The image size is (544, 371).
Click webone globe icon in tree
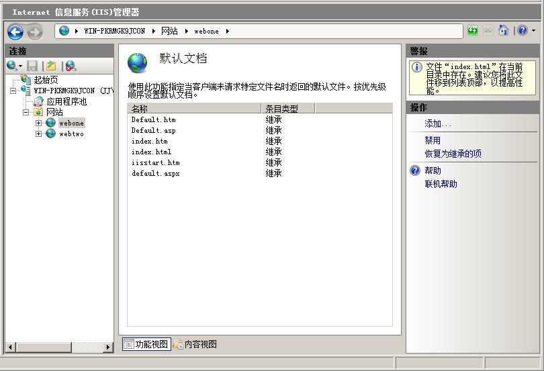(50, 123)
